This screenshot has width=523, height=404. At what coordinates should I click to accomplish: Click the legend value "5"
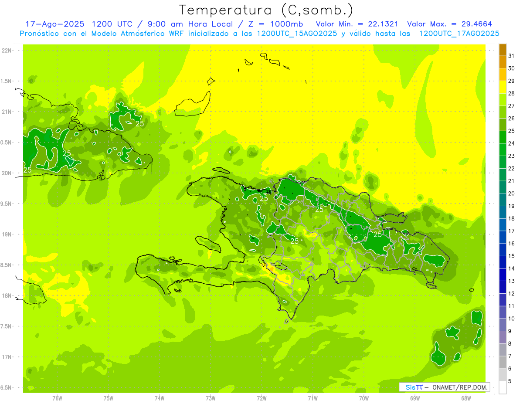(510, 381)
